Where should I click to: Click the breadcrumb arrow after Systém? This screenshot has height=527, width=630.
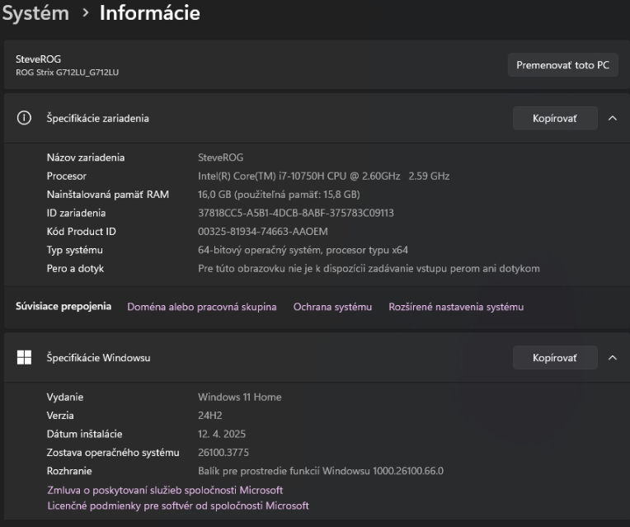coord(85,13)
